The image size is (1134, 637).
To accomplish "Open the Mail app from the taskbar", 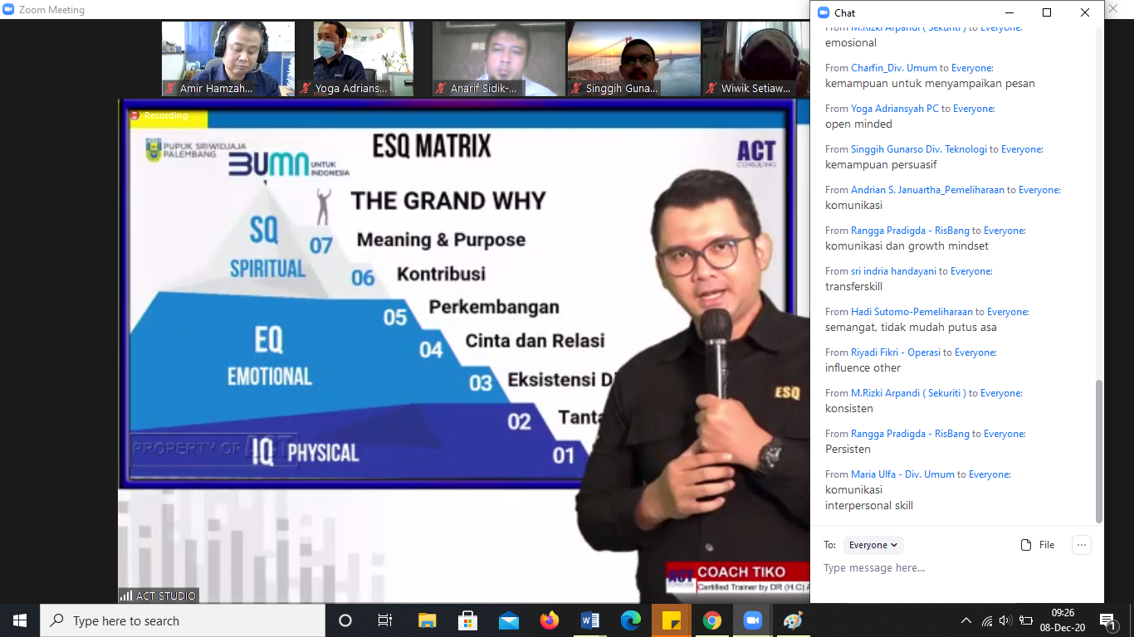I will point(508,620).
